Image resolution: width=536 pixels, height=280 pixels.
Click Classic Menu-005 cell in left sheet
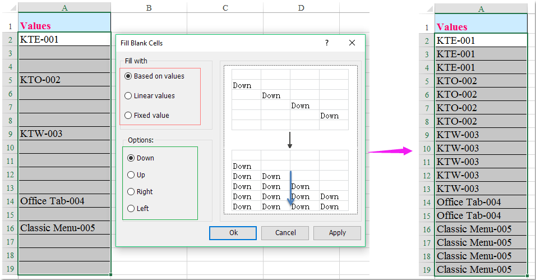pos(64,228)
